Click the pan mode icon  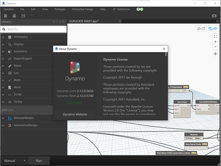point(215,54)
